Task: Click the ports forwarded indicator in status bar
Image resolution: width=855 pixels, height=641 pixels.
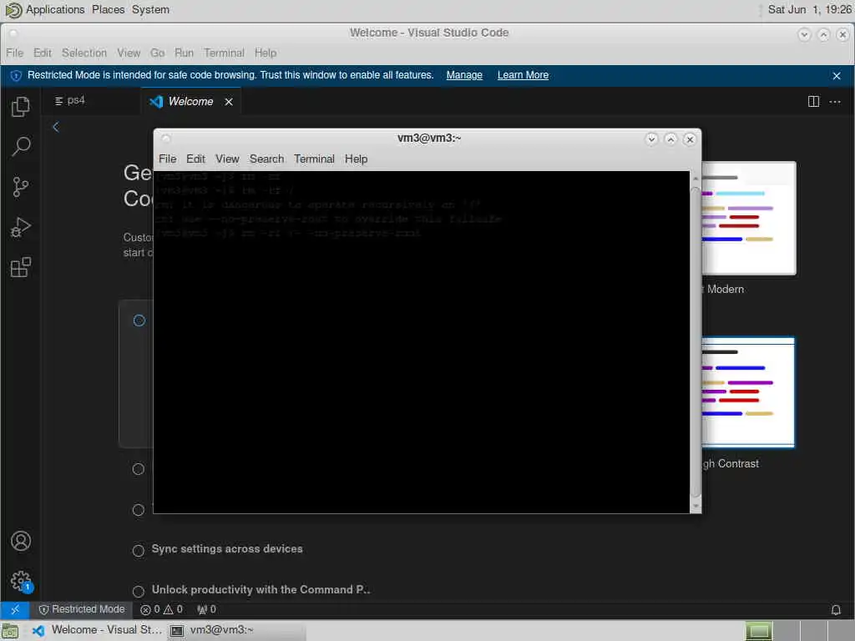Action: (206, 609)
